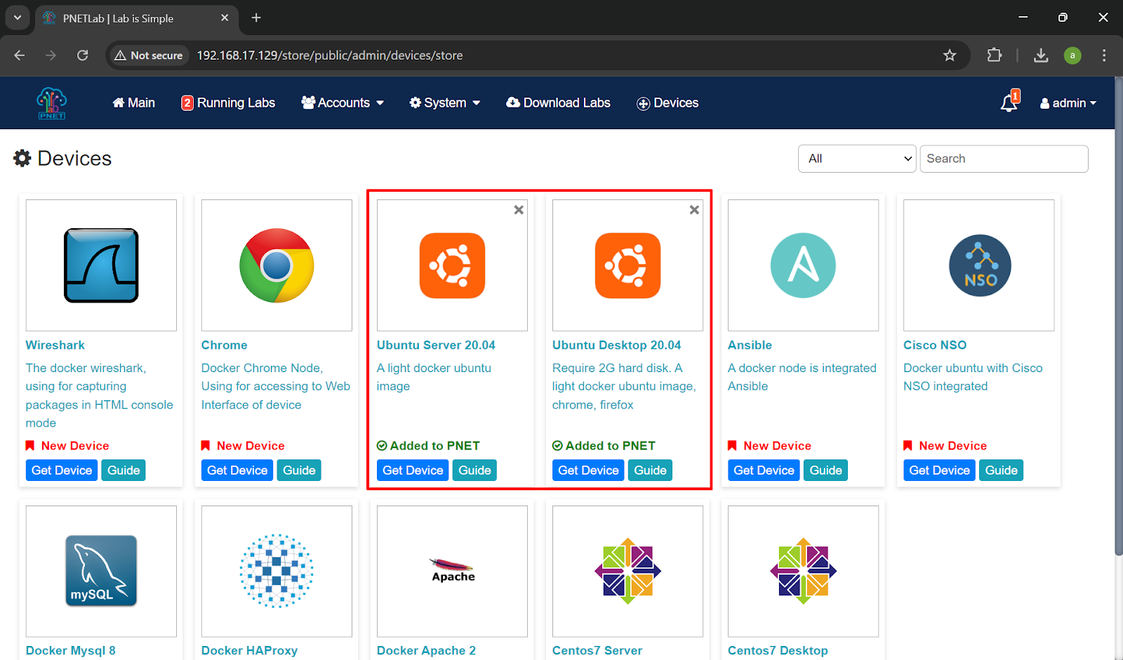1123x660 pixels.
Task: Open the notification bell icon
Action: coord(1009,103)
